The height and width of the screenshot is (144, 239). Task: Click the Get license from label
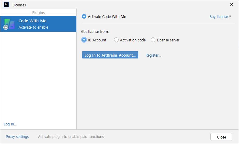click(95, 32)
